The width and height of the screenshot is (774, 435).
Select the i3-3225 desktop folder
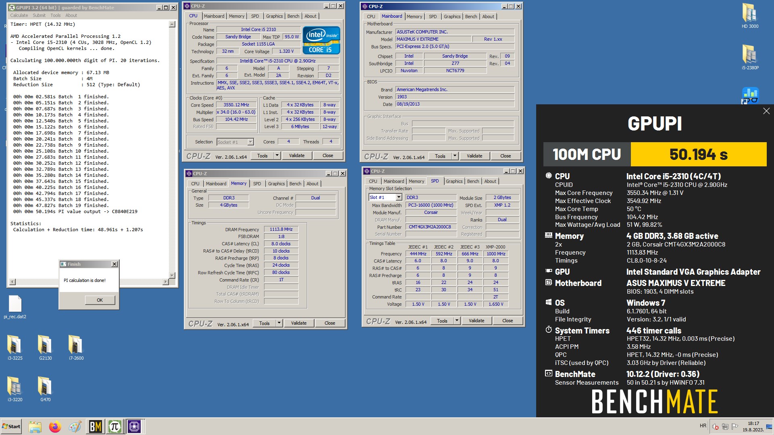tap(15, 347)
